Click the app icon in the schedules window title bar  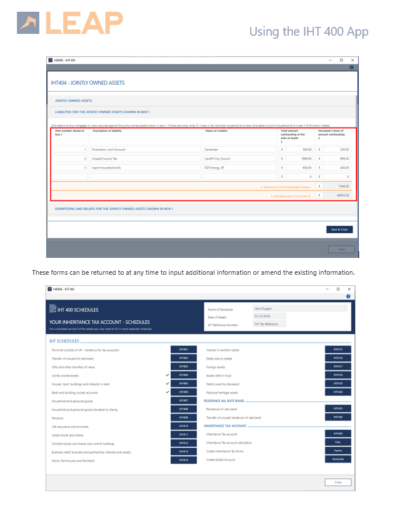50,289
